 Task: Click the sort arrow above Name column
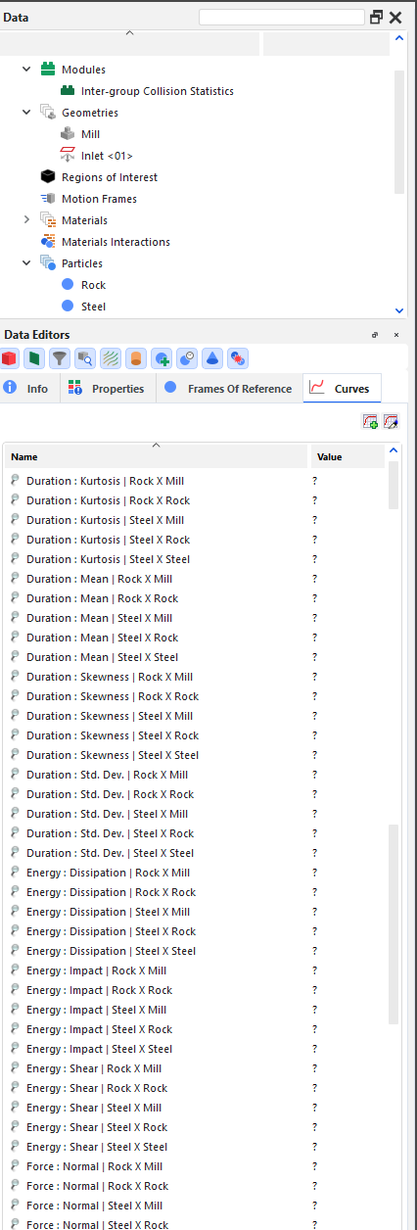155,446
